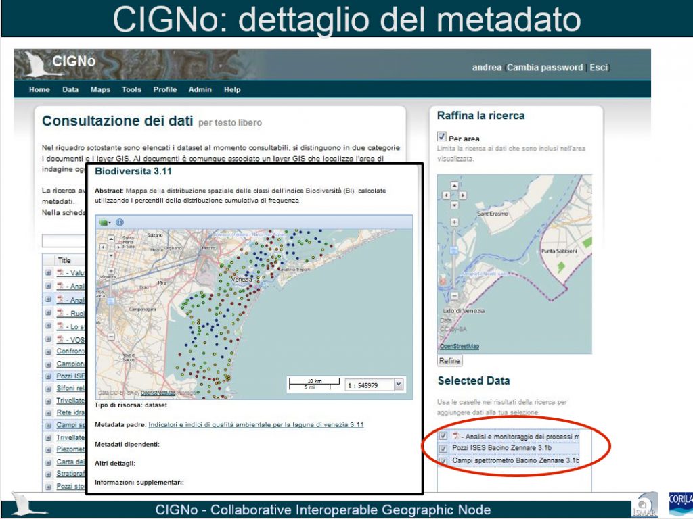Image resolution: width=693 pixels, height=519 pixels.
Task: Click the Cambia password link
Action: tap(545, 68)
